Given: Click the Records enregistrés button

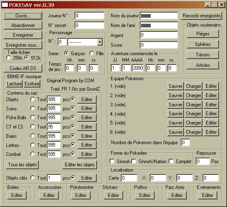Looking at the screenshot, I should 202,16.
